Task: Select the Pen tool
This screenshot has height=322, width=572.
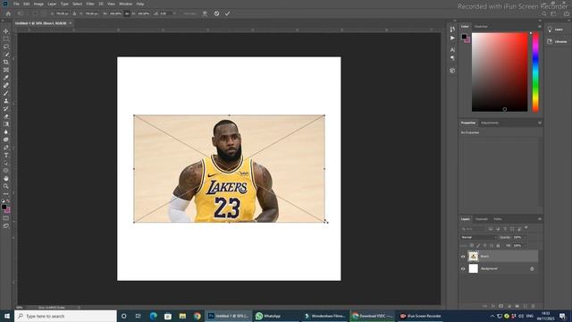Action: tap(6, 148)
